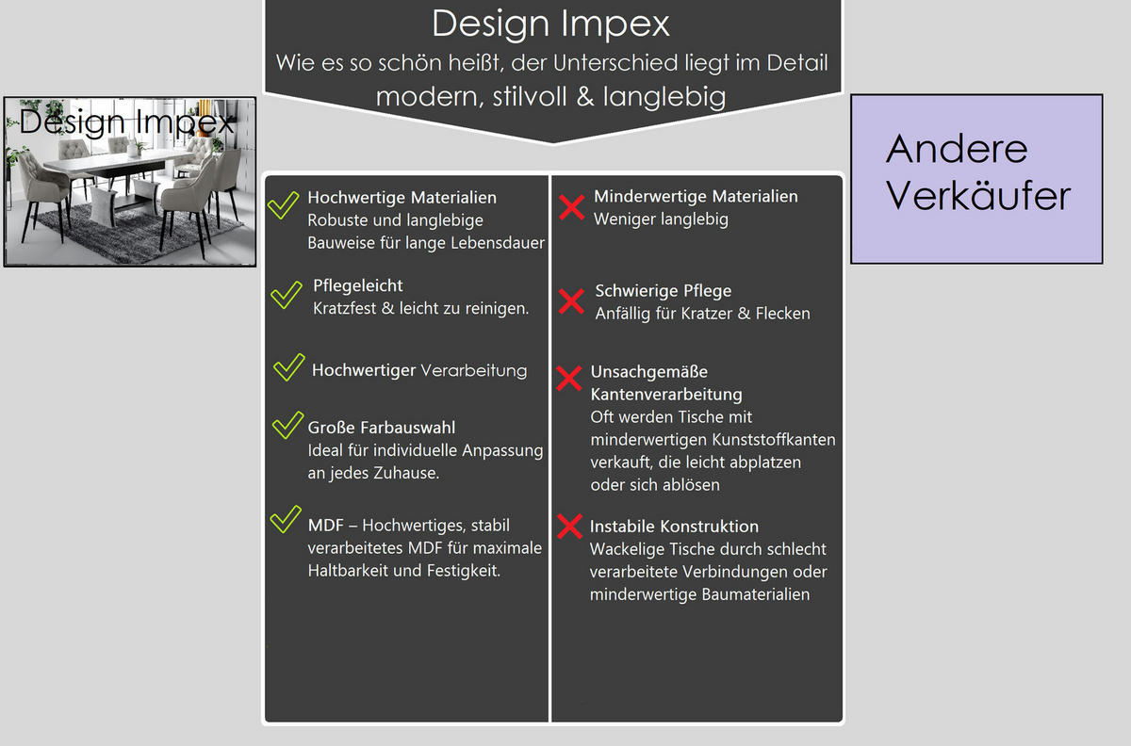This screenshot has height=746, width=1131.
Task: Open the Design Impex dining table photo
Action: pyautogui.click(x=130, y=182)
